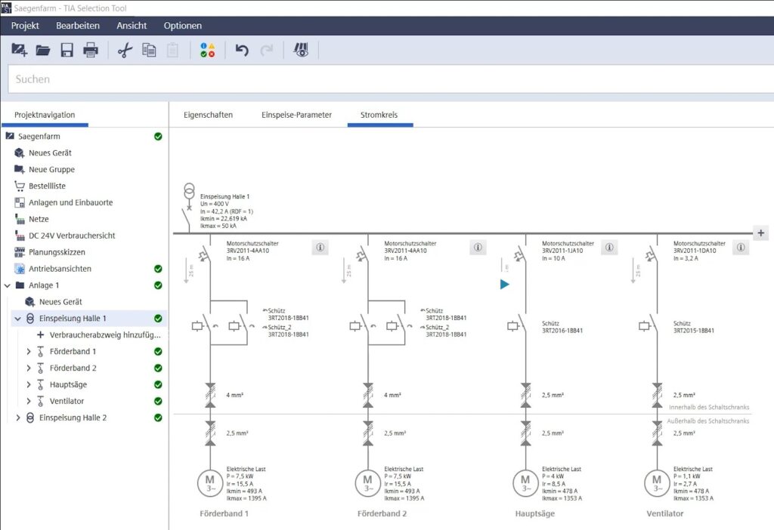Click the undo arrow icon
This screenshot has width=774, height=530.
point(242,51)
